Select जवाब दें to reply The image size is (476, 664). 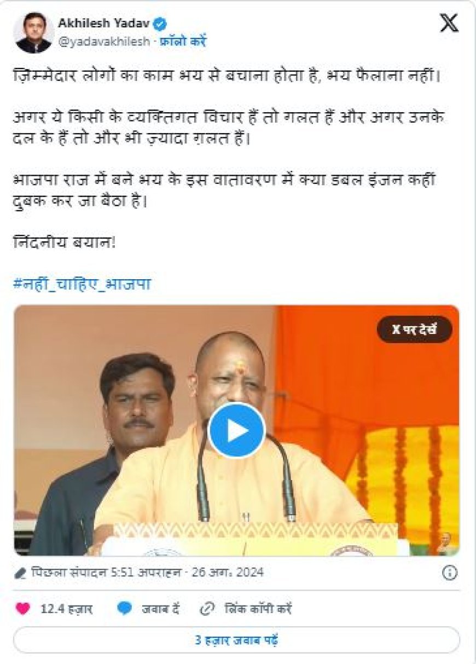pyautogui.click(x=160, y=608)
